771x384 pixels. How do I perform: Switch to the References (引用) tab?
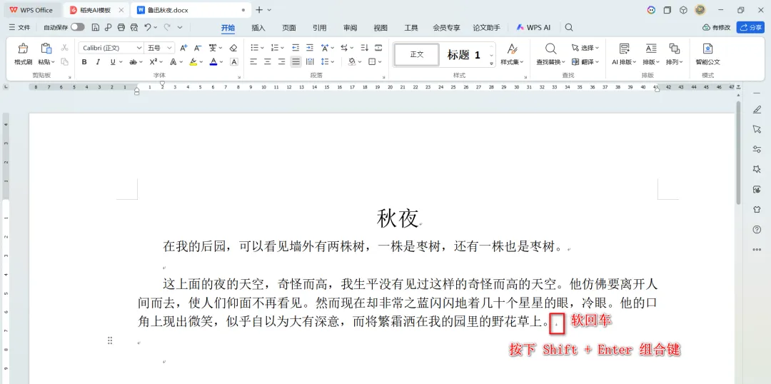coord(319,28)
